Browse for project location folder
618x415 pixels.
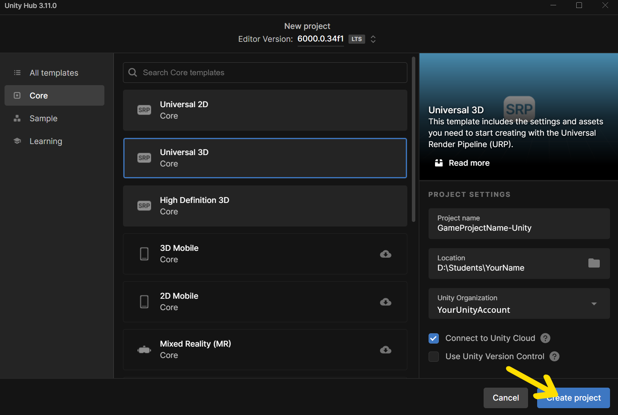[x=594, y=263]
